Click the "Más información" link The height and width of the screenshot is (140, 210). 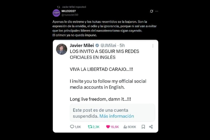117,116
